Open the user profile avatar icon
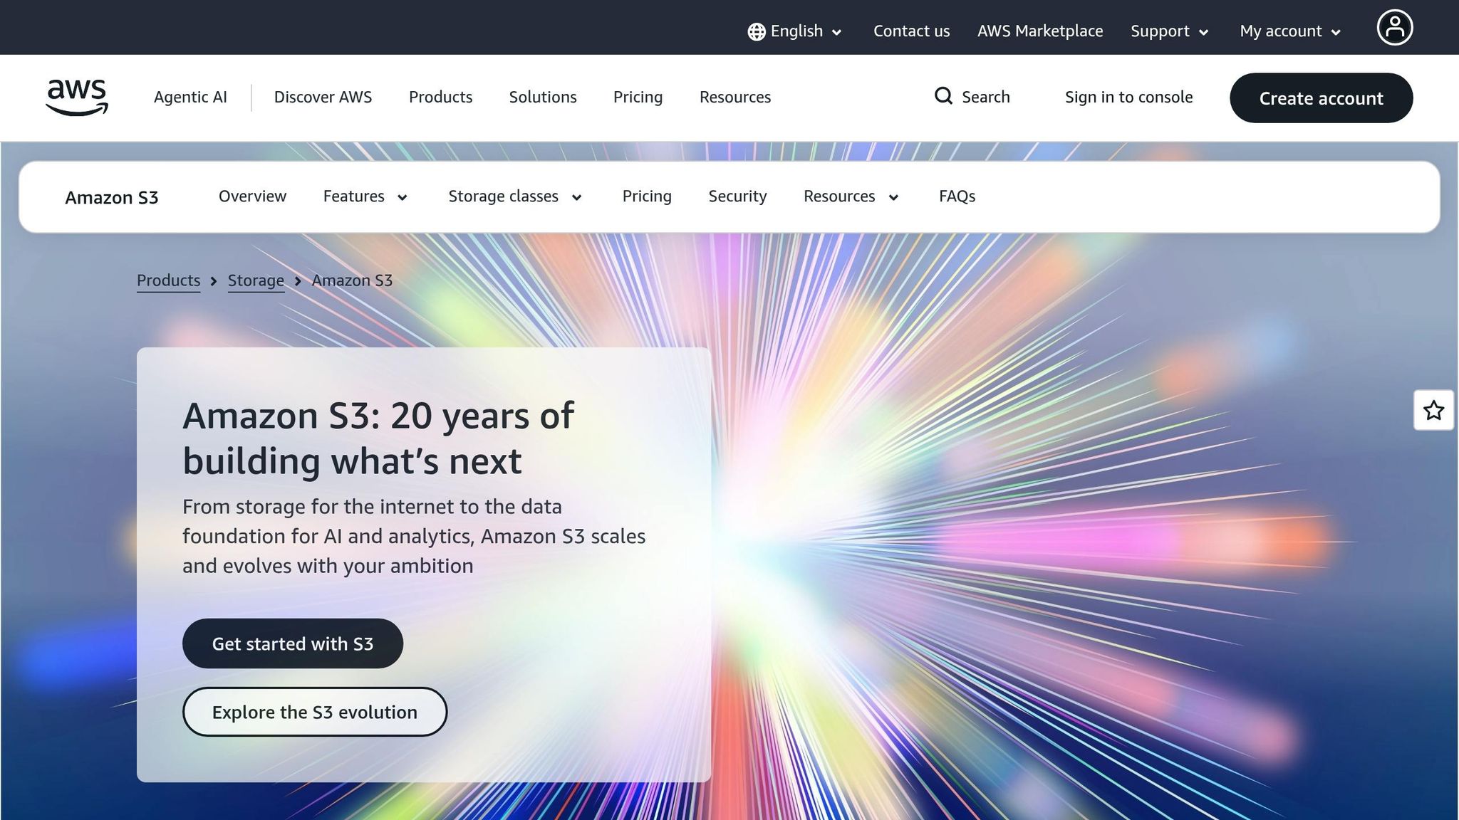The width and height of the screenshot is (1459, 820). pos(1394,28)
